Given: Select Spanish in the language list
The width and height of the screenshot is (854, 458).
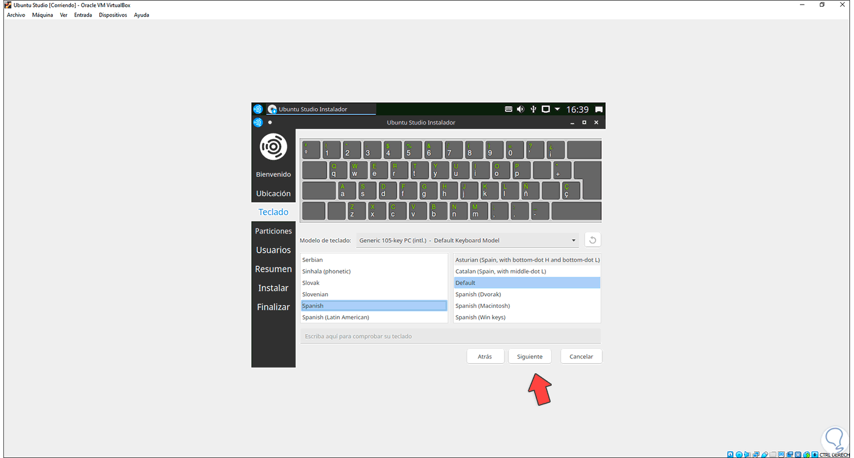Looking at the screenshot, I should coord(374,306).
